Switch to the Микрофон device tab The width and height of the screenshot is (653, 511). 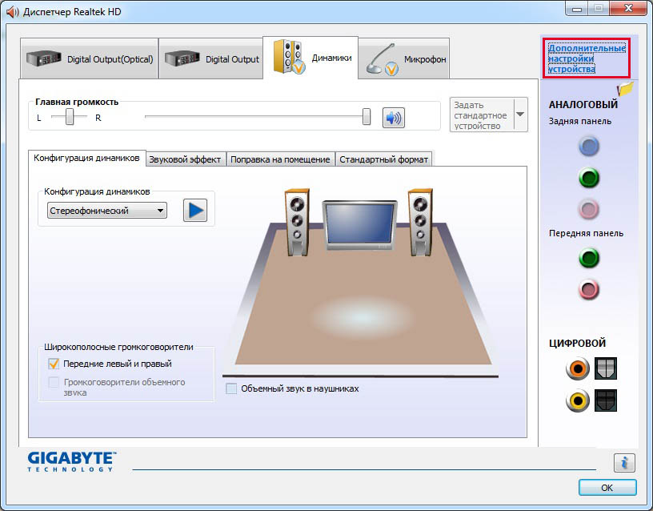pyautogui.click(x=404, y=59)
